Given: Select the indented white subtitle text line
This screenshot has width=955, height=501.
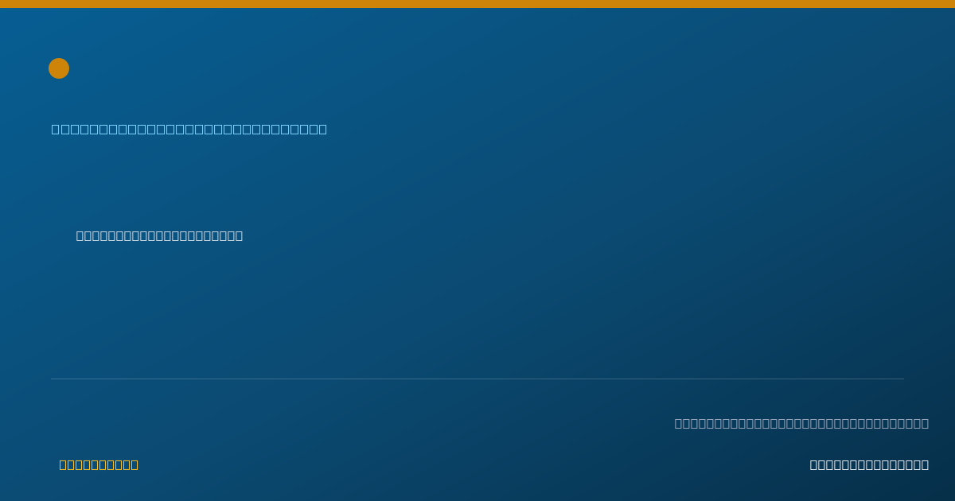Looking at the screenshot, I should [x=159, y=235].
